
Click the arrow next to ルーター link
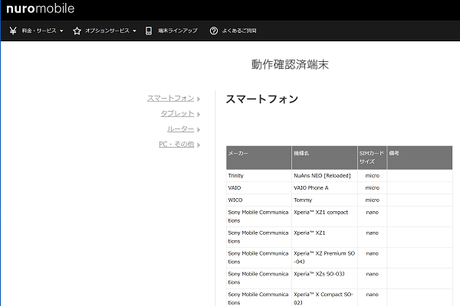point(199,129)
